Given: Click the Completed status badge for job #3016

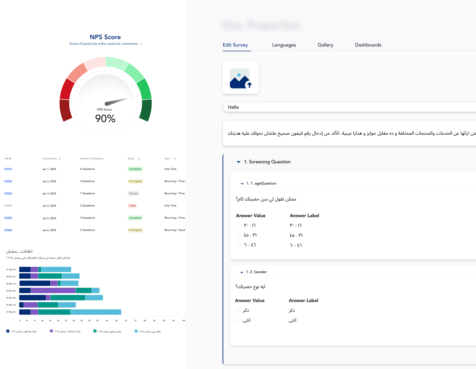Looking at the screenshot, I should [135, 169].
